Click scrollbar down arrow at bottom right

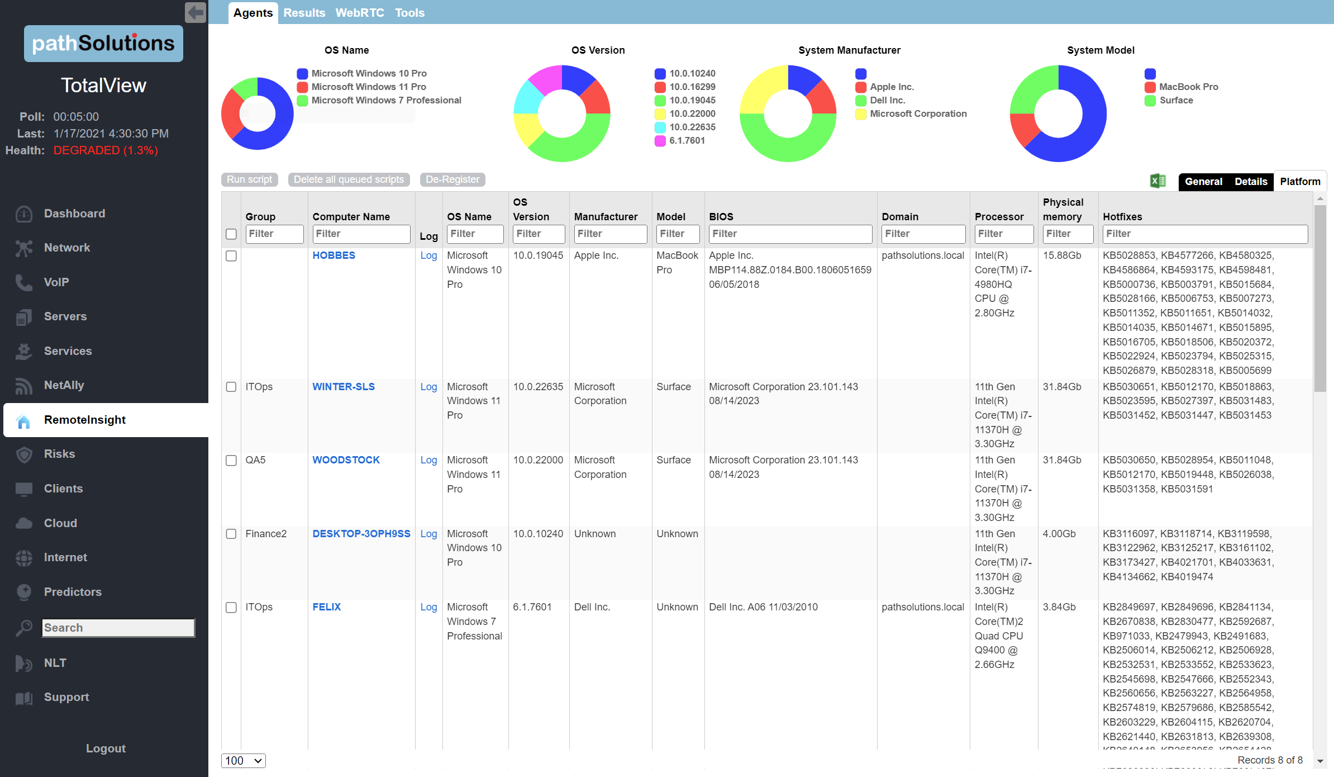click(x=1320, y=761)
